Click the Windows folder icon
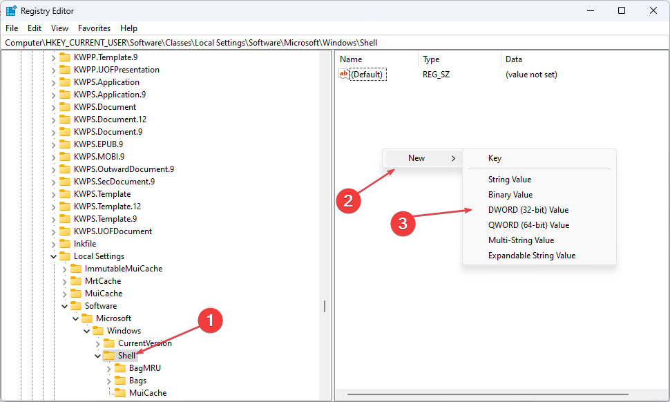This screenshot has width=670, height=402. tap(98, 330)
